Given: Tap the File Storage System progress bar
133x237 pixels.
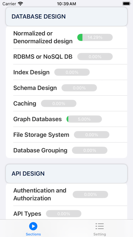Looking at the screenshot, I should [92, 135].
